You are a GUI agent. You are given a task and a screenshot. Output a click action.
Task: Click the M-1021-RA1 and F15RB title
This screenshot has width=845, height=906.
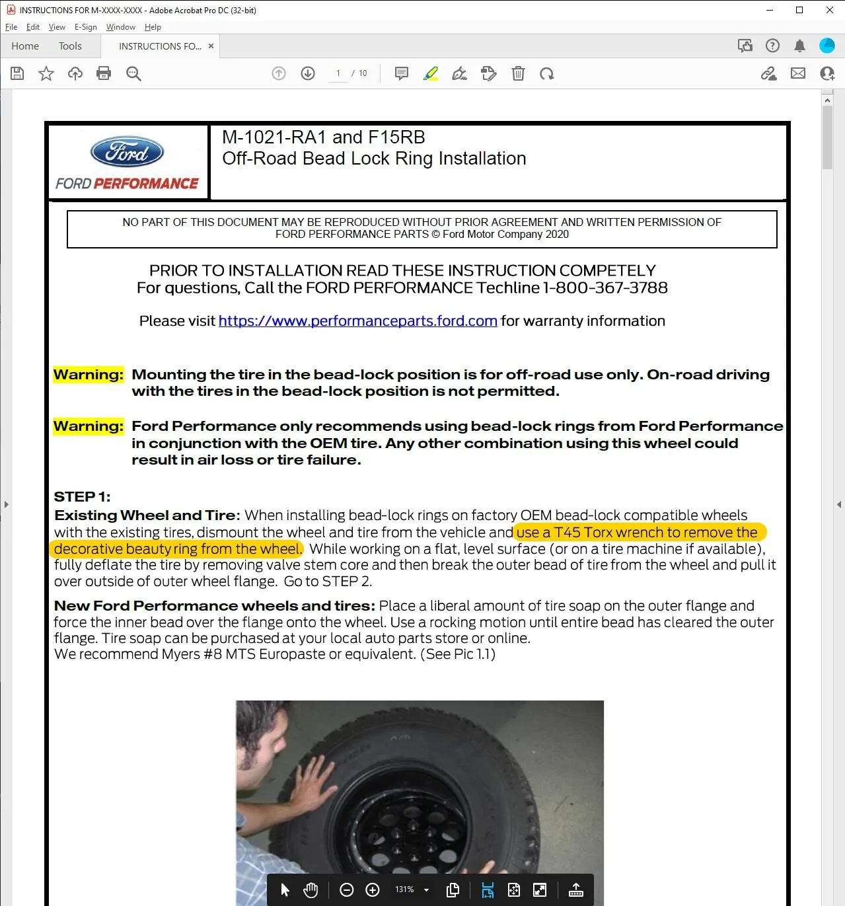(324, 137)
